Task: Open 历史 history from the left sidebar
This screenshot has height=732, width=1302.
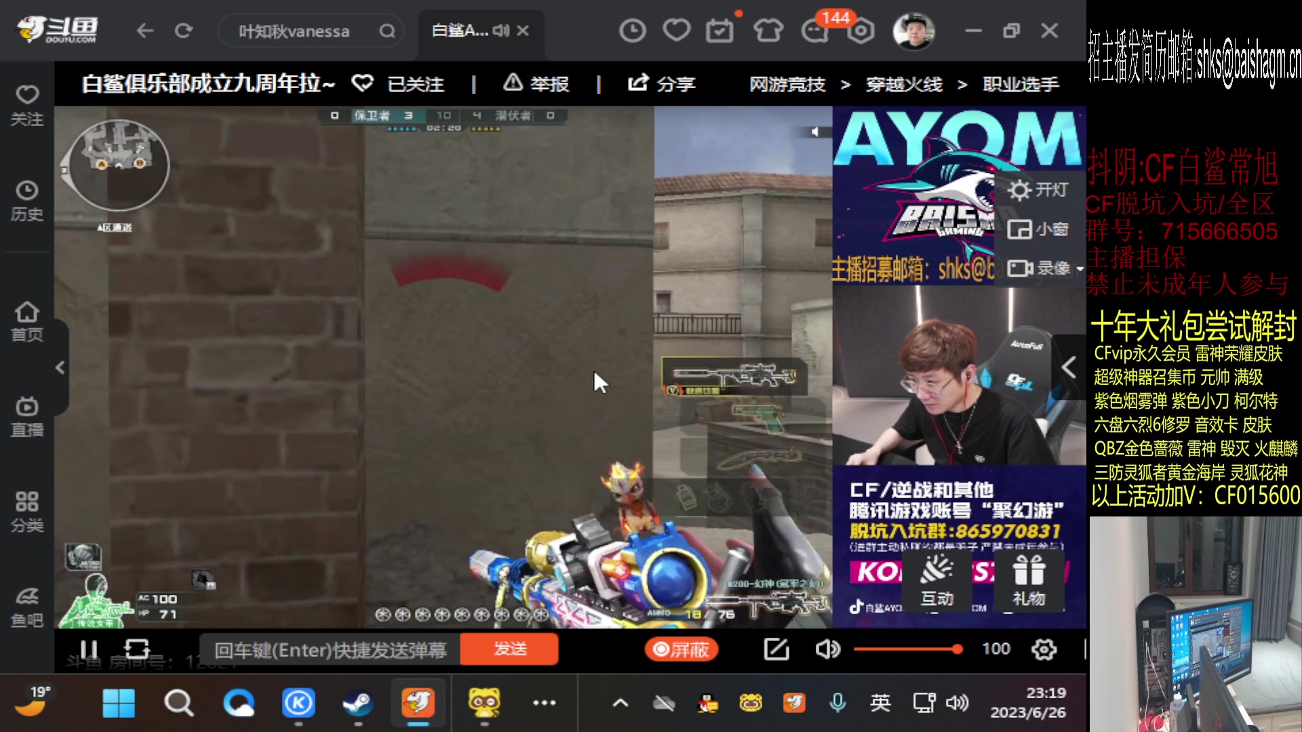Action: coord(26,200)
